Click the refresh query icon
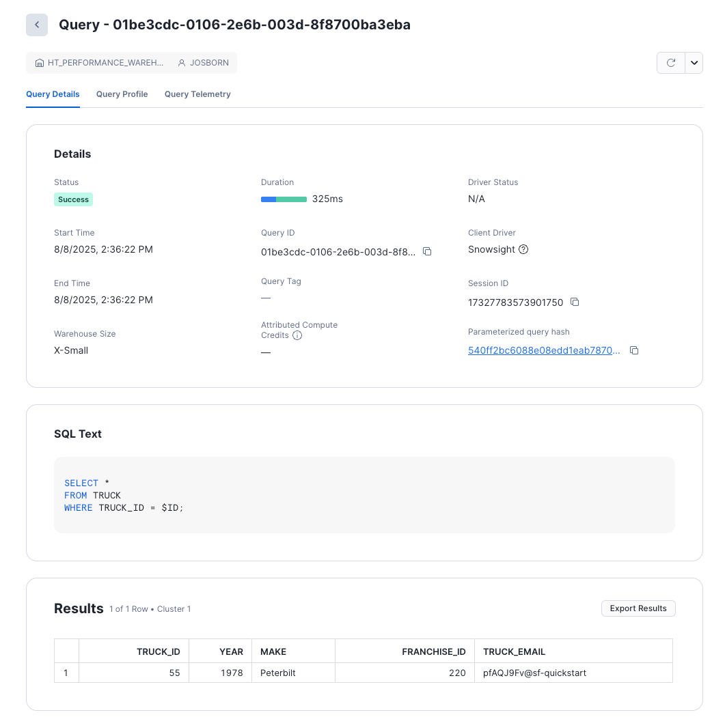This screenshot has width=712, height=717. 671,63
